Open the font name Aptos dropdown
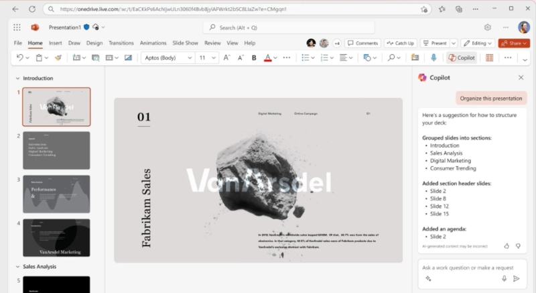The image size is (536, 293). (190, 58)
